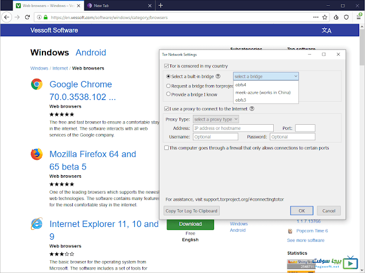Image resolution: width=365 pixels, height=273 pixels.
Task: Toggle Tor is censored in my country
Action: (x=166, y=66)
